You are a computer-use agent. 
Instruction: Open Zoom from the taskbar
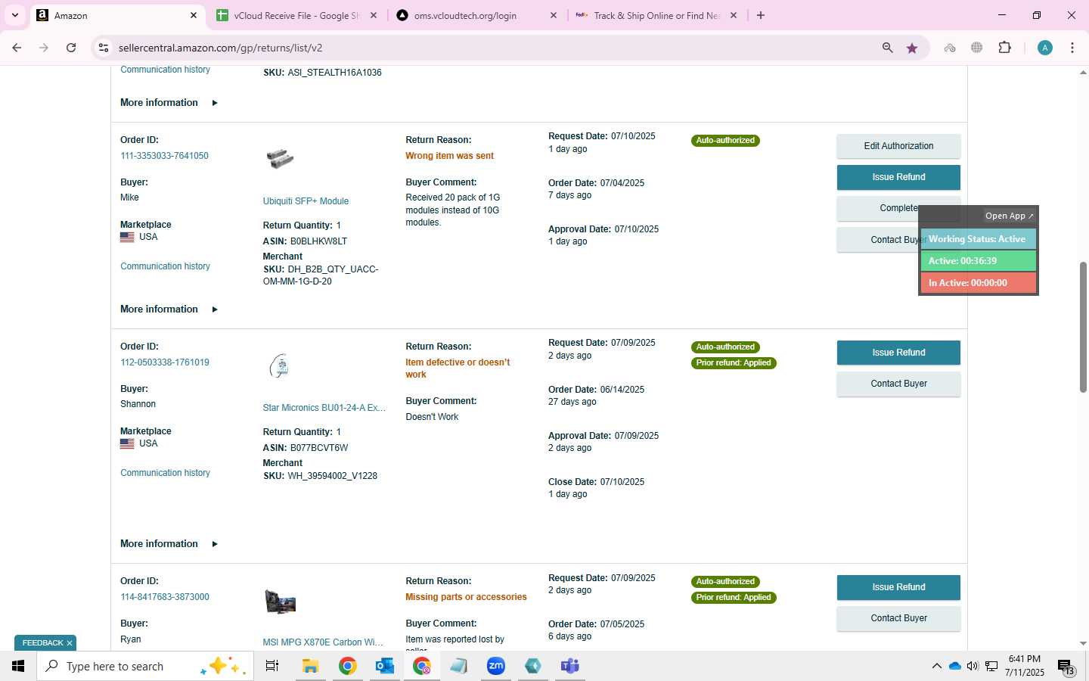click(496, 666)
